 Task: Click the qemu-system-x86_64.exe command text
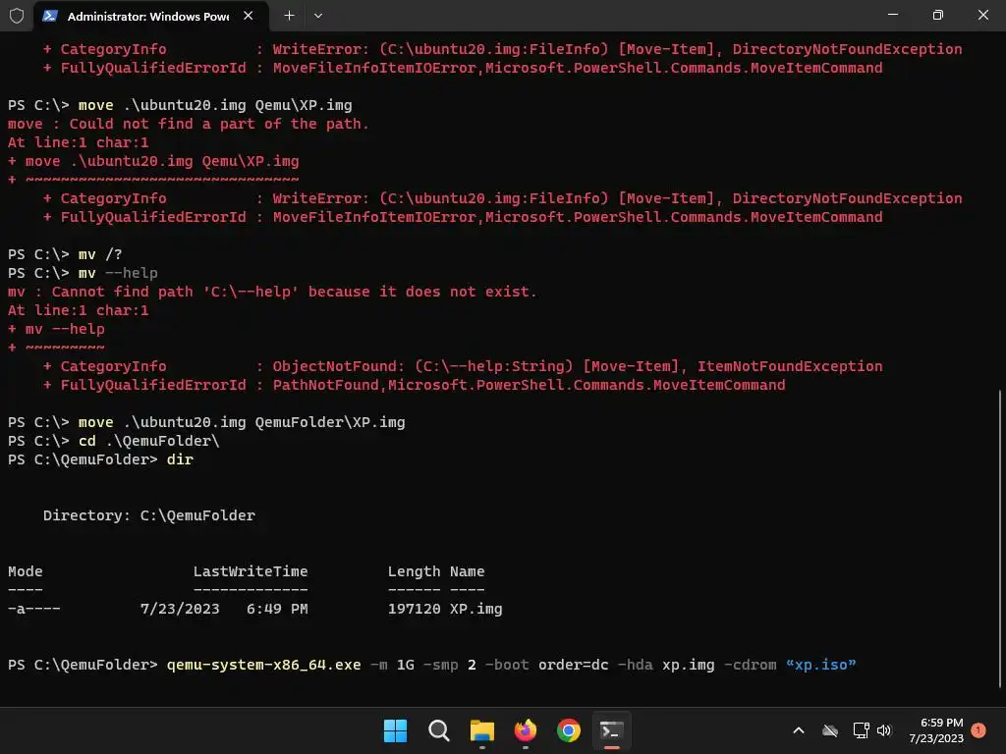click(263, 665)
